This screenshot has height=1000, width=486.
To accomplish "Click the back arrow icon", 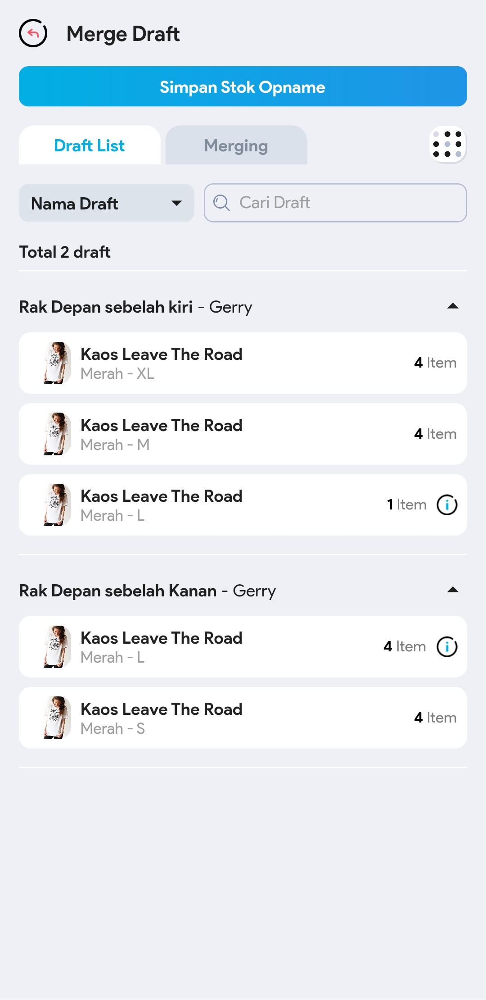I will coord(33,33).
